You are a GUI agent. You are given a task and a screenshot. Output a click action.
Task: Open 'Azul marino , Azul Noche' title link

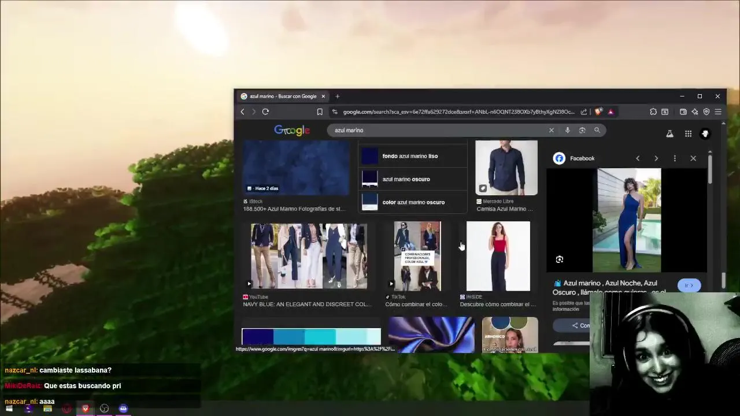point(610,287)
